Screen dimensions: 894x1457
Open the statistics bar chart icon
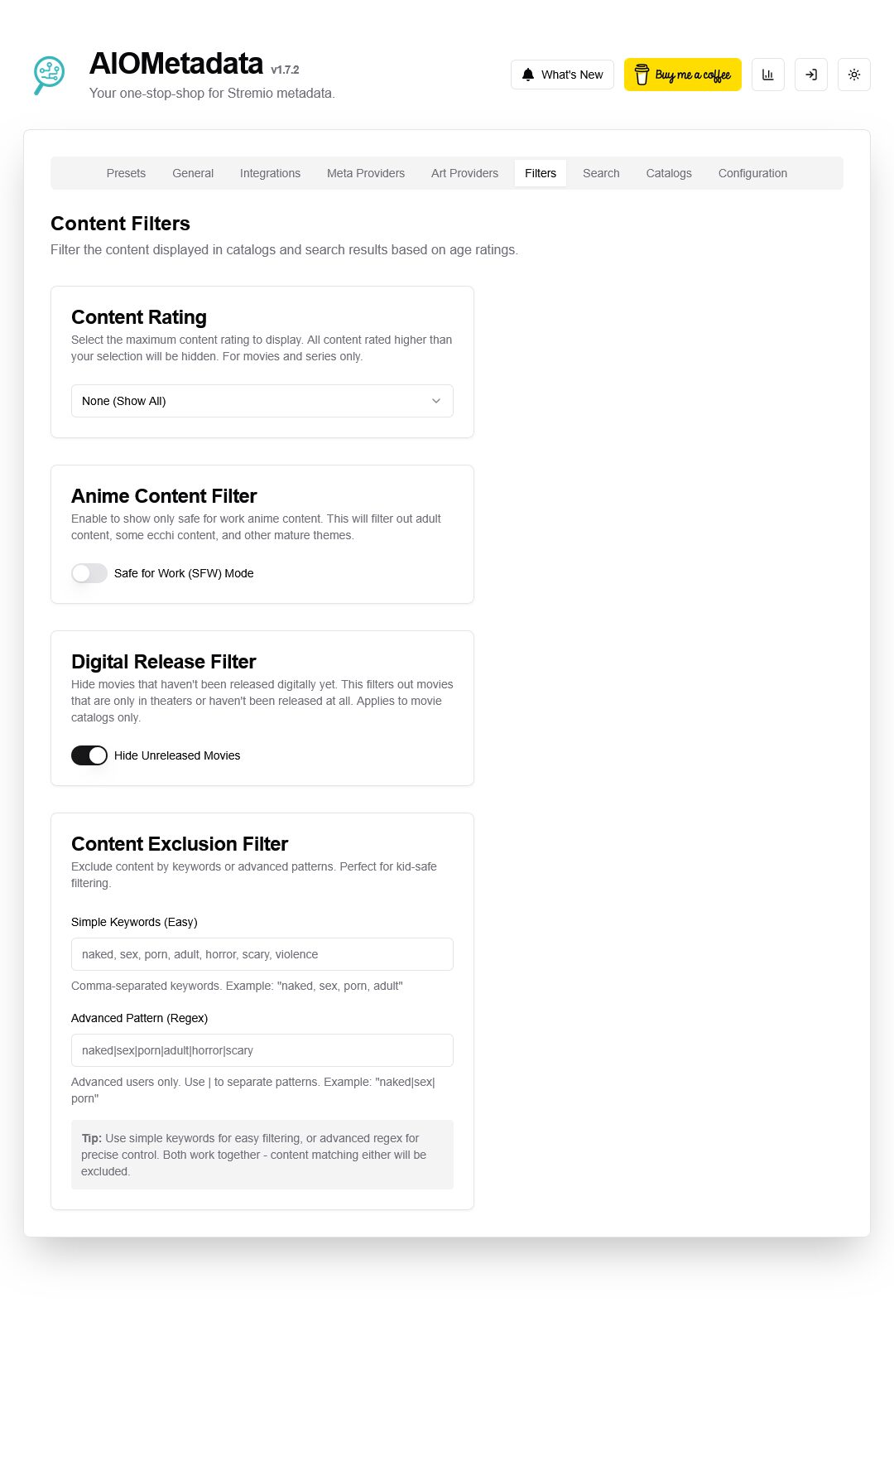click(x=768, y=75)
